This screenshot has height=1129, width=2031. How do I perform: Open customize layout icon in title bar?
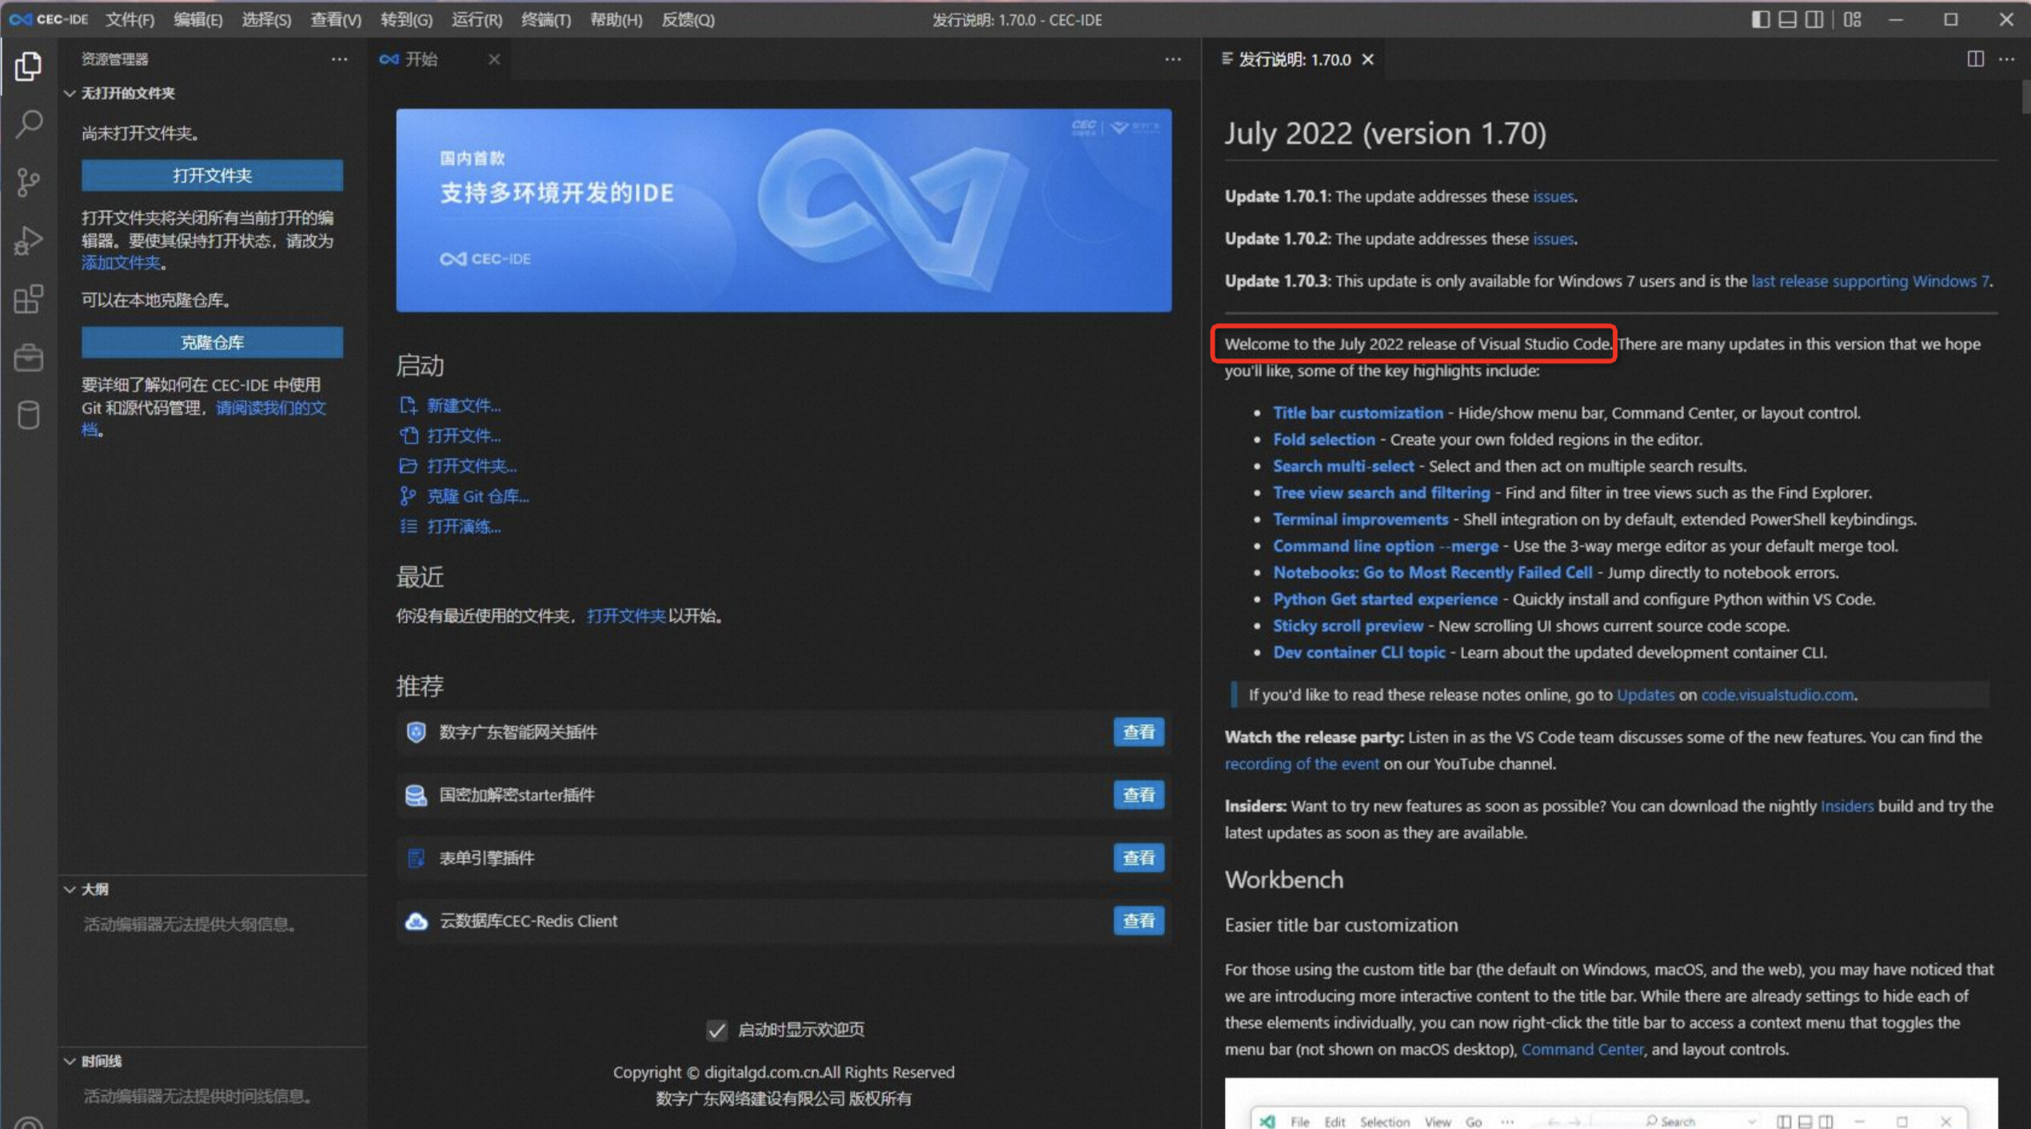tap(1853, 19)
